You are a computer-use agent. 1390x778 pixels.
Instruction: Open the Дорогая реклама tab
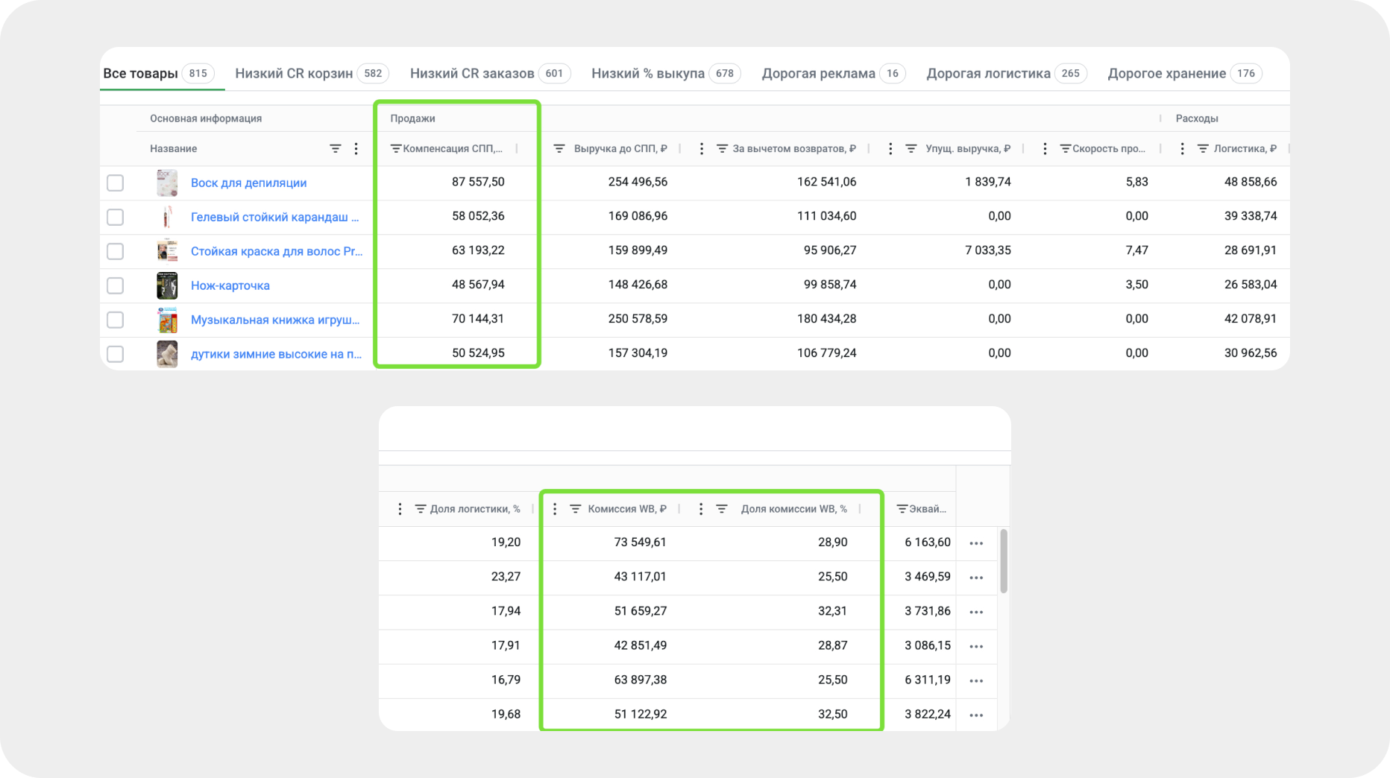[x=818, y=73]
